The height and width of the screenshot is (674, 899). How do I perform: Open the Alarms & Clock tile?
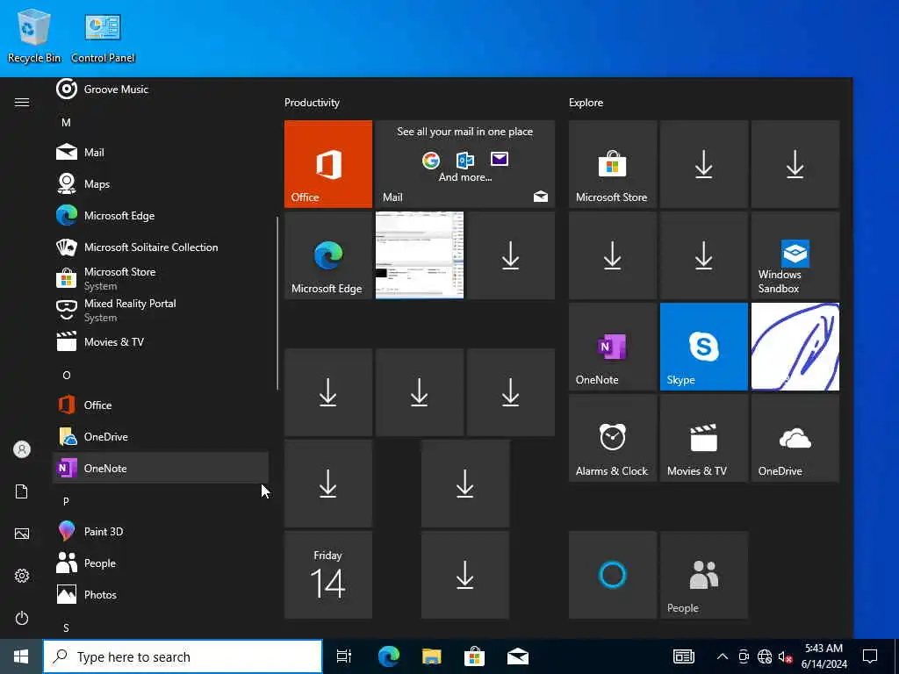pos(612,438)
